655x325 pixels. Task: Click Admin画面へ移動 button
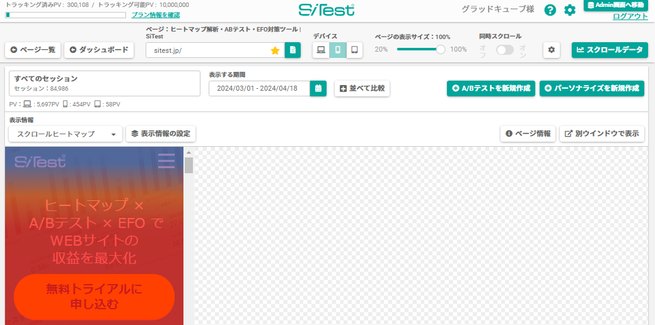tap(616, 6)
